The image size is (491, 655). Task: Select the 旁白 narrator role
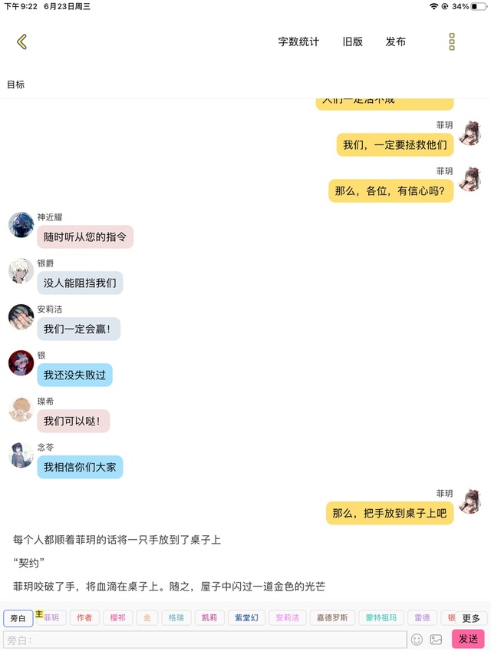18,618
